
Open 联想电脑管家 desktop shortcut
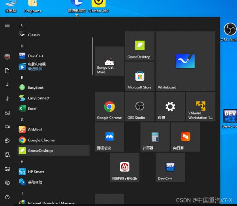(x=77, y=8)
